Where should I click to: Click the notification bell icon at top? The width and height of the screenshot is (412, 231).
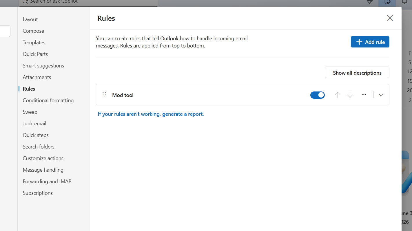(x=404, y=2)
